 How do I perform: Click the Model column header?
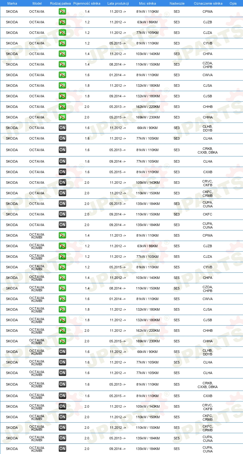[x=37, y=3]
